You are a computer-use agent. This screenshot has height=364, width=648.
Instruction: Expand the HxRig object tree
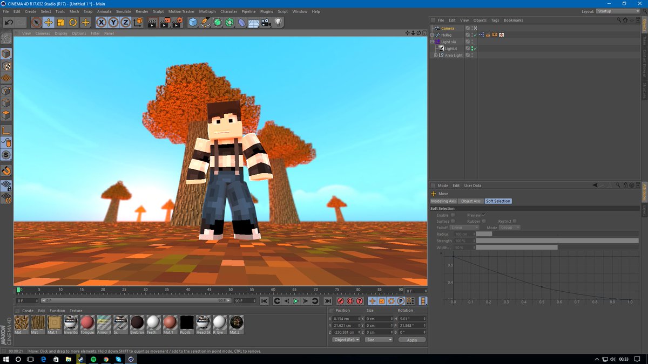[433, 35]
